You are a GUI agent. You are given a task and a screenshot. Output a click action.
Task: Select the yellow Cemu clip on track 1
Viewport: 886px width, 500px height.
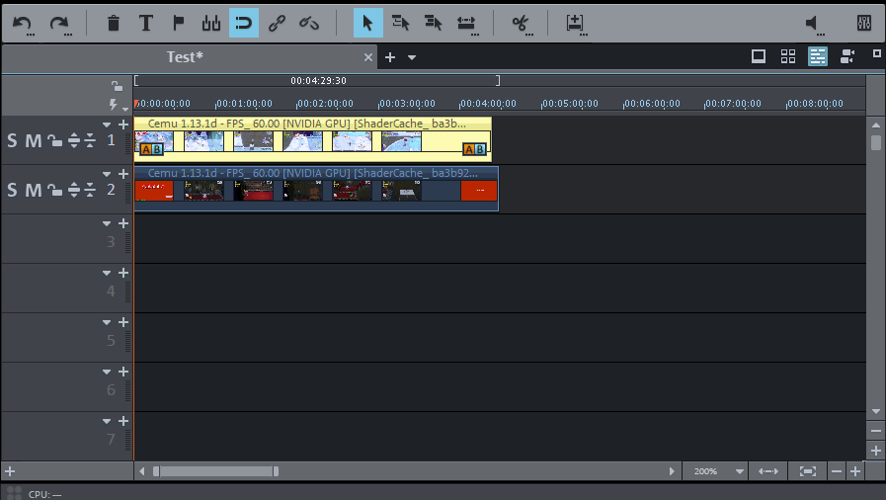click(313, 139)
